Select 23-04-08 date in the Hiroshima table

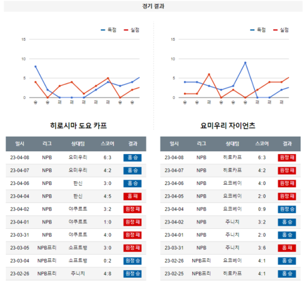(20, 158)
